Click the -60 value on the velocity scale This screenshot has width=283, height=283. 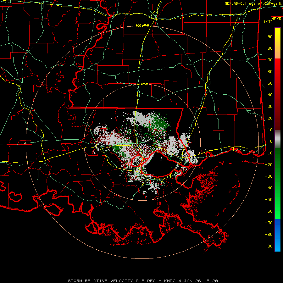(269, 211)
